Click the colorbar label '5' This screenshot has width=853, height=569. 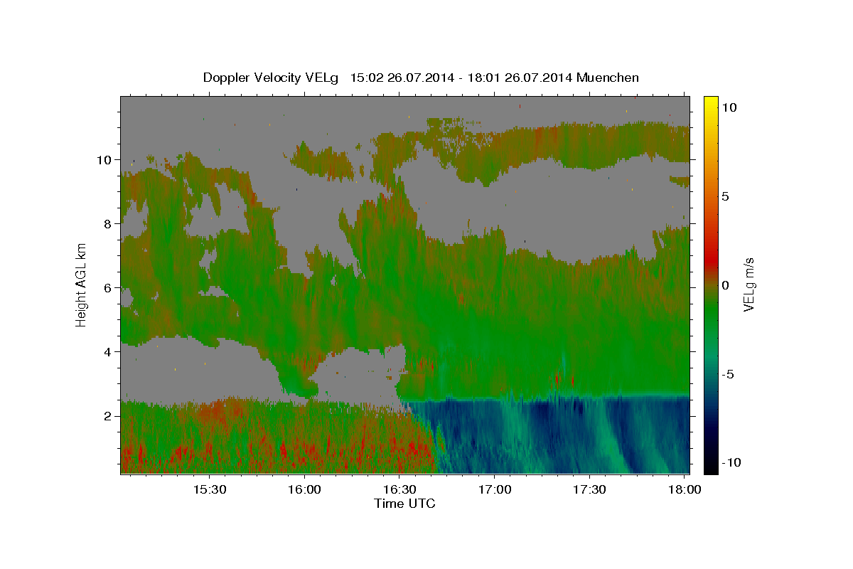[x=725, y=196]
